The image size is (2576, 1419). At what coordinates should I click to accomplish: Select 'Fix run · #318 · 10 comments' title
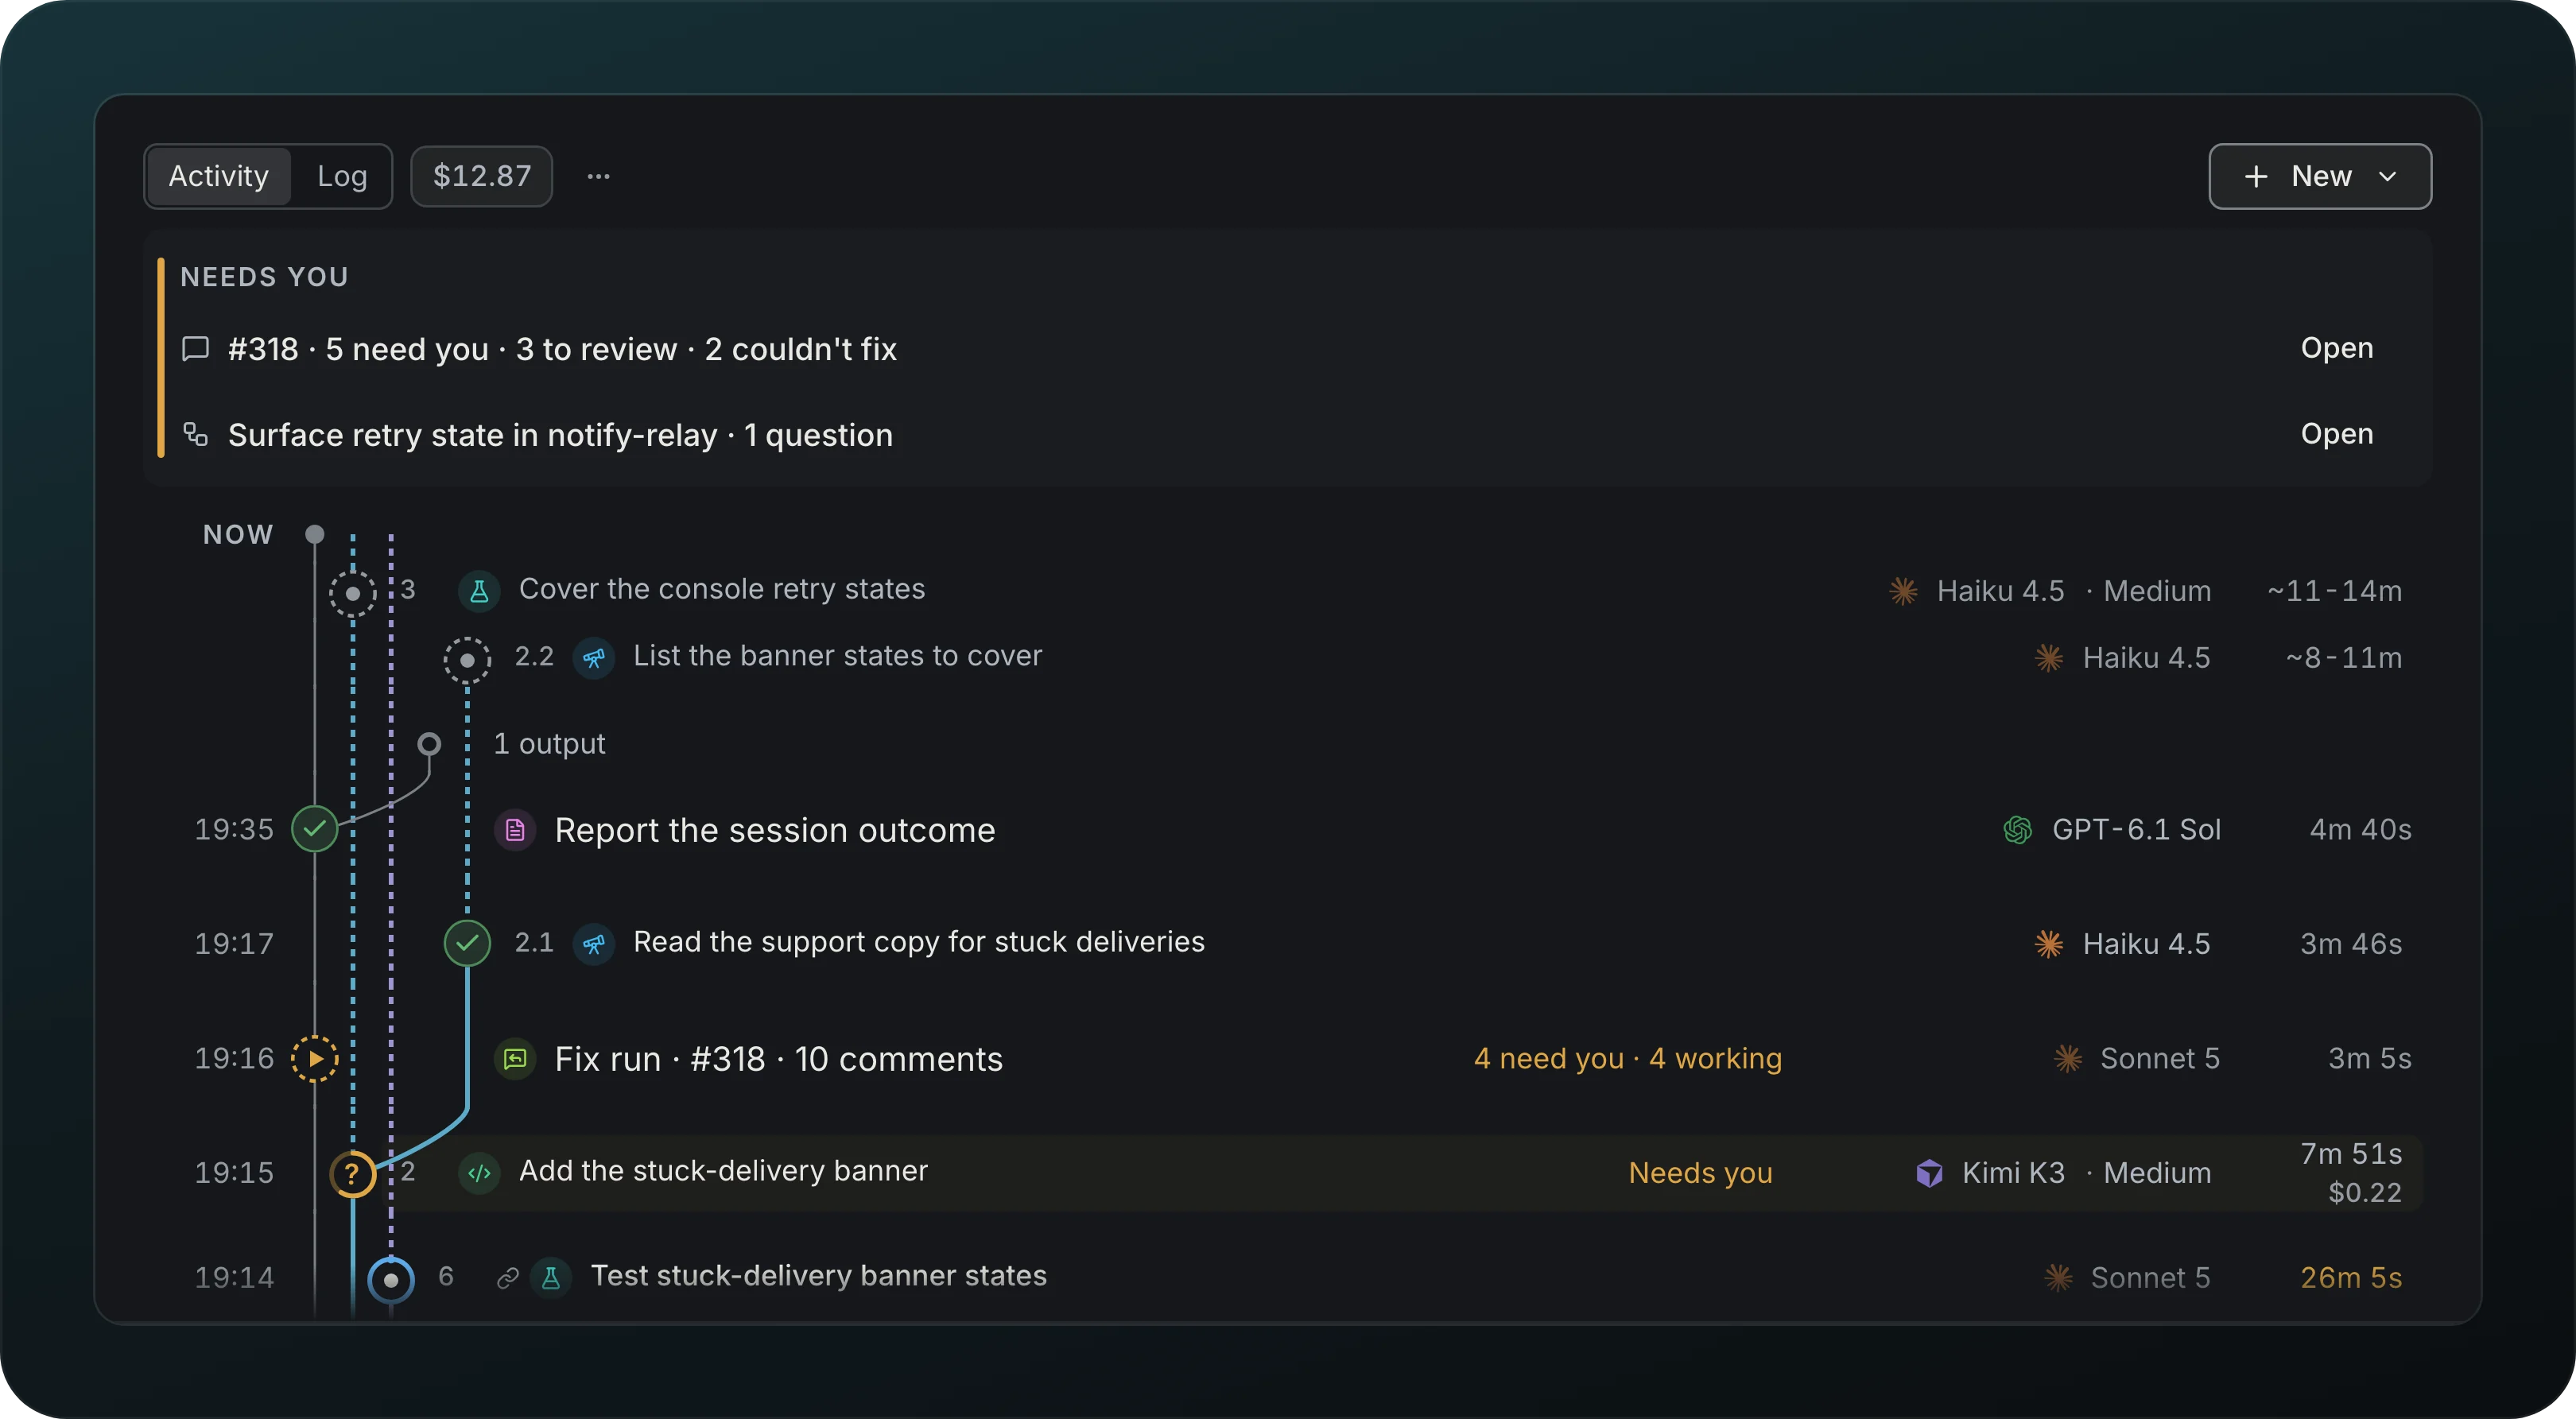pos(779,1059)
